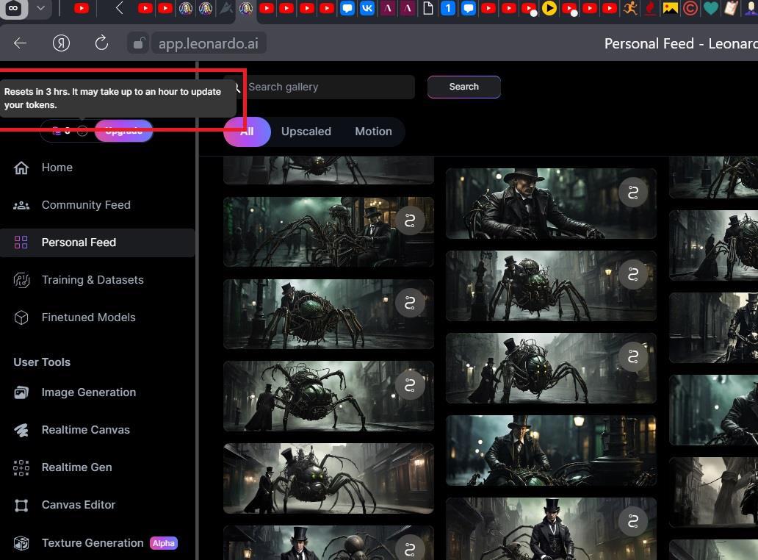This screenshot has width=758, height=560.
Task: Expand the tab group dropdown chevron
Action: (40, 9)
